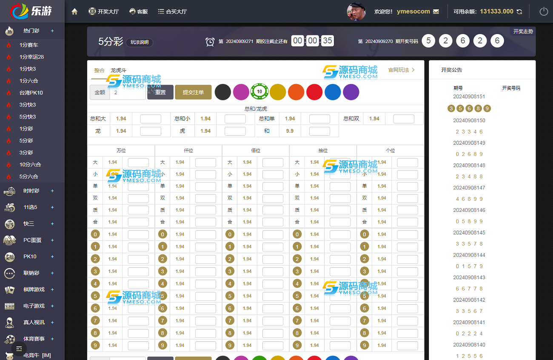Click the power logout icon
This screenshot has height=360, width=553.
coord(544,11)
